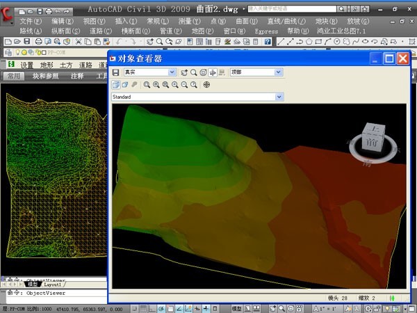This screenshot has height=313, width=417.
Task: Click the first zoom magnifier in the second row
Action: click(x=147, y=85)
